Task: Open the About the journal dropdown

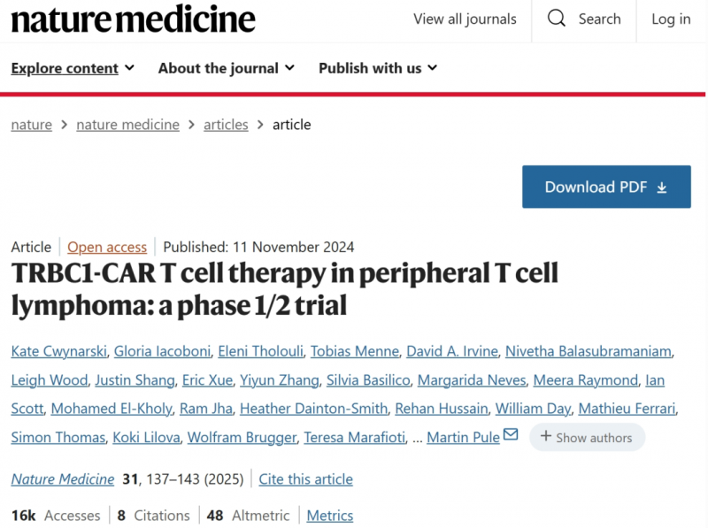Action: click(x=227, y=68)
